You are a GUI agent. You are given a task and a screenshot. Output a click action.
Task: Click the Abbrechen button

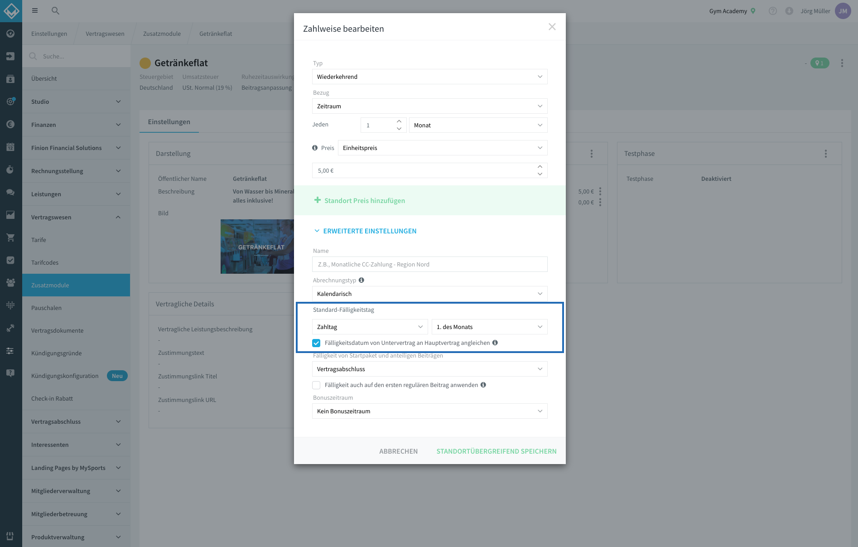pyautogui.click(x=398, y=451)
